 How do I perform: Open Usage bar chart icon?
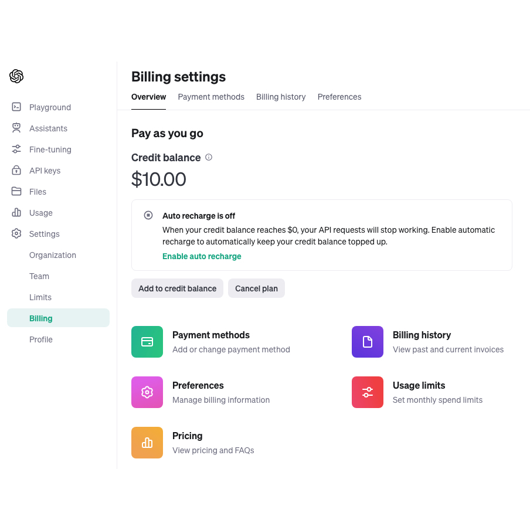[16, 212]
